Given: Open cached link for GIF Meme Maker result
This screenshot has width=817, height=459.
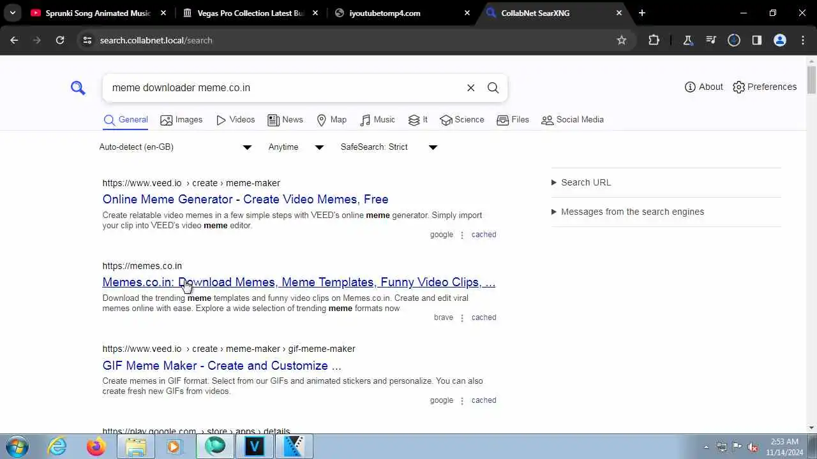Looking at the screenshot, I should click(x=484, y=400).
